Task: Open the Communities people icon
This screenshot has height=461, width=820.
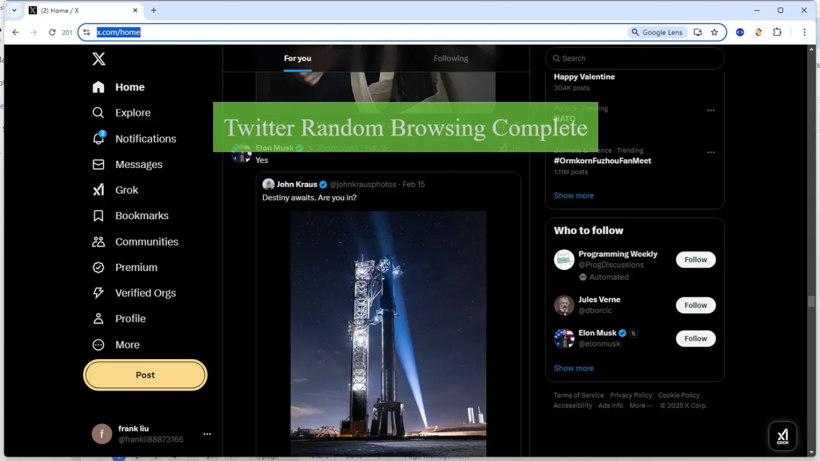Action: tap(98, 242)
